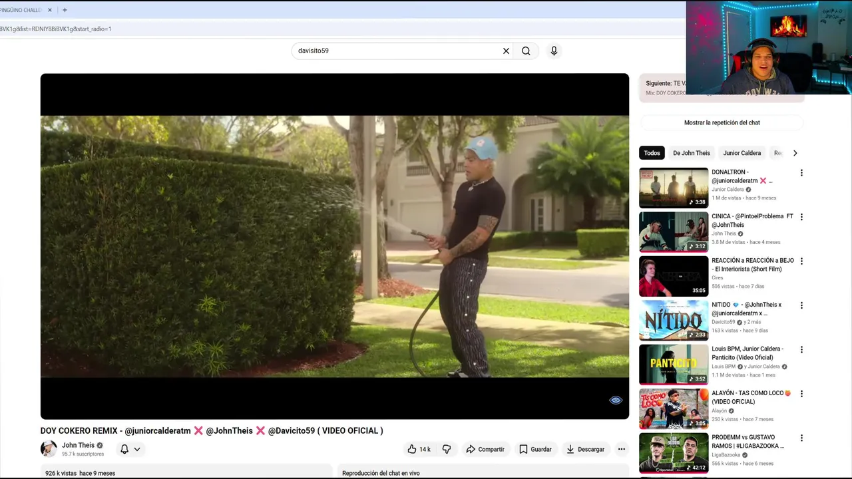Click the Descargar download button

(x=585, y=449)
